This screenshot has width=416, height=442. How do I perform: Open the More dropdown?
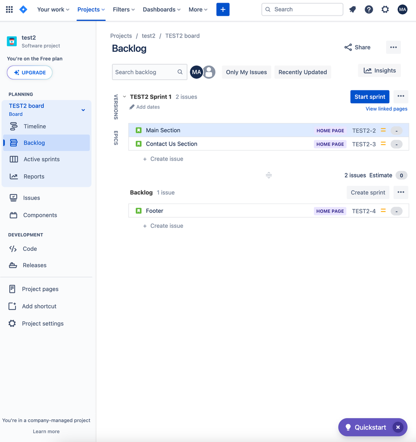pyautogui.click(x=198, y=10)
